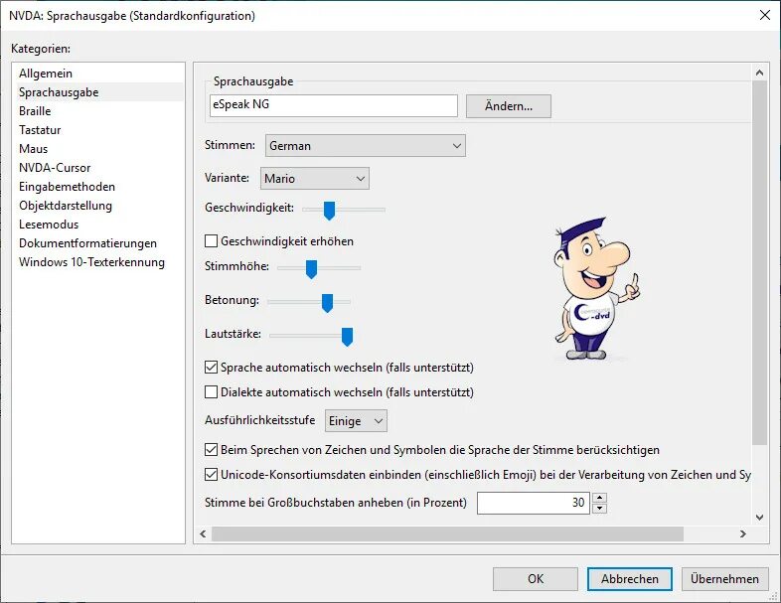Viewport: 781px width, 603px height.
Task: Click the Abbrechen button
Action: (630, 579)
